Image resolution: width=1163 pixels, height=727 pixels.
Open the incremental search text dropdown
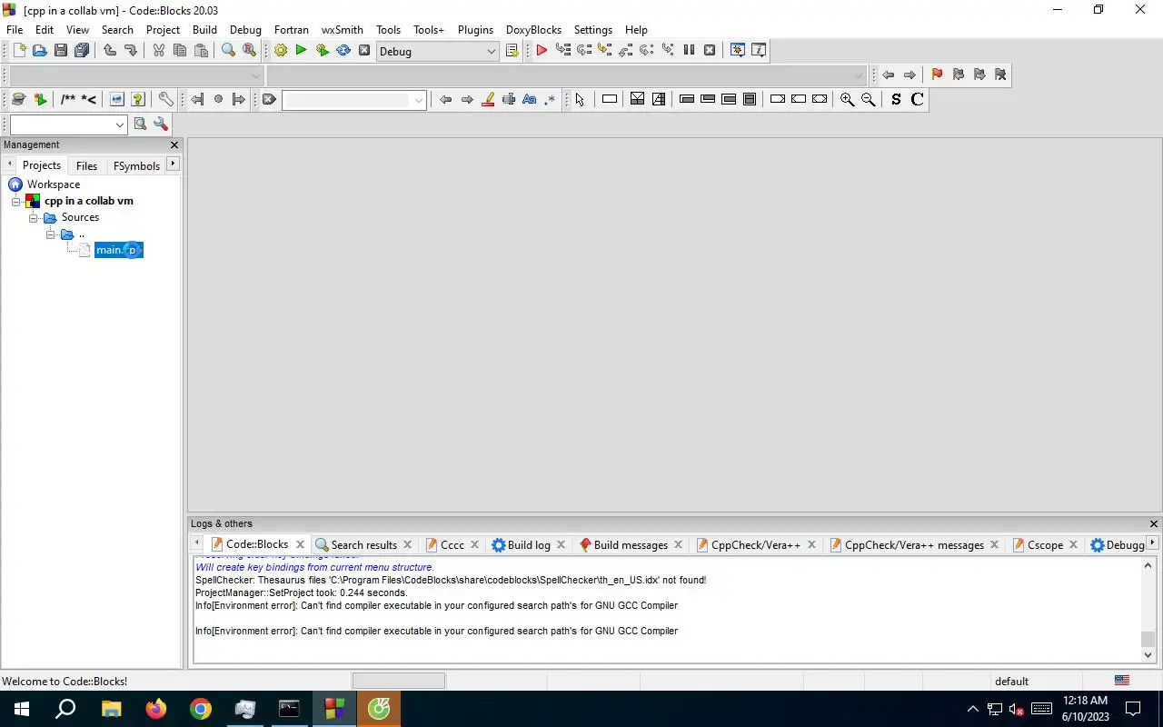click(419, 100)
